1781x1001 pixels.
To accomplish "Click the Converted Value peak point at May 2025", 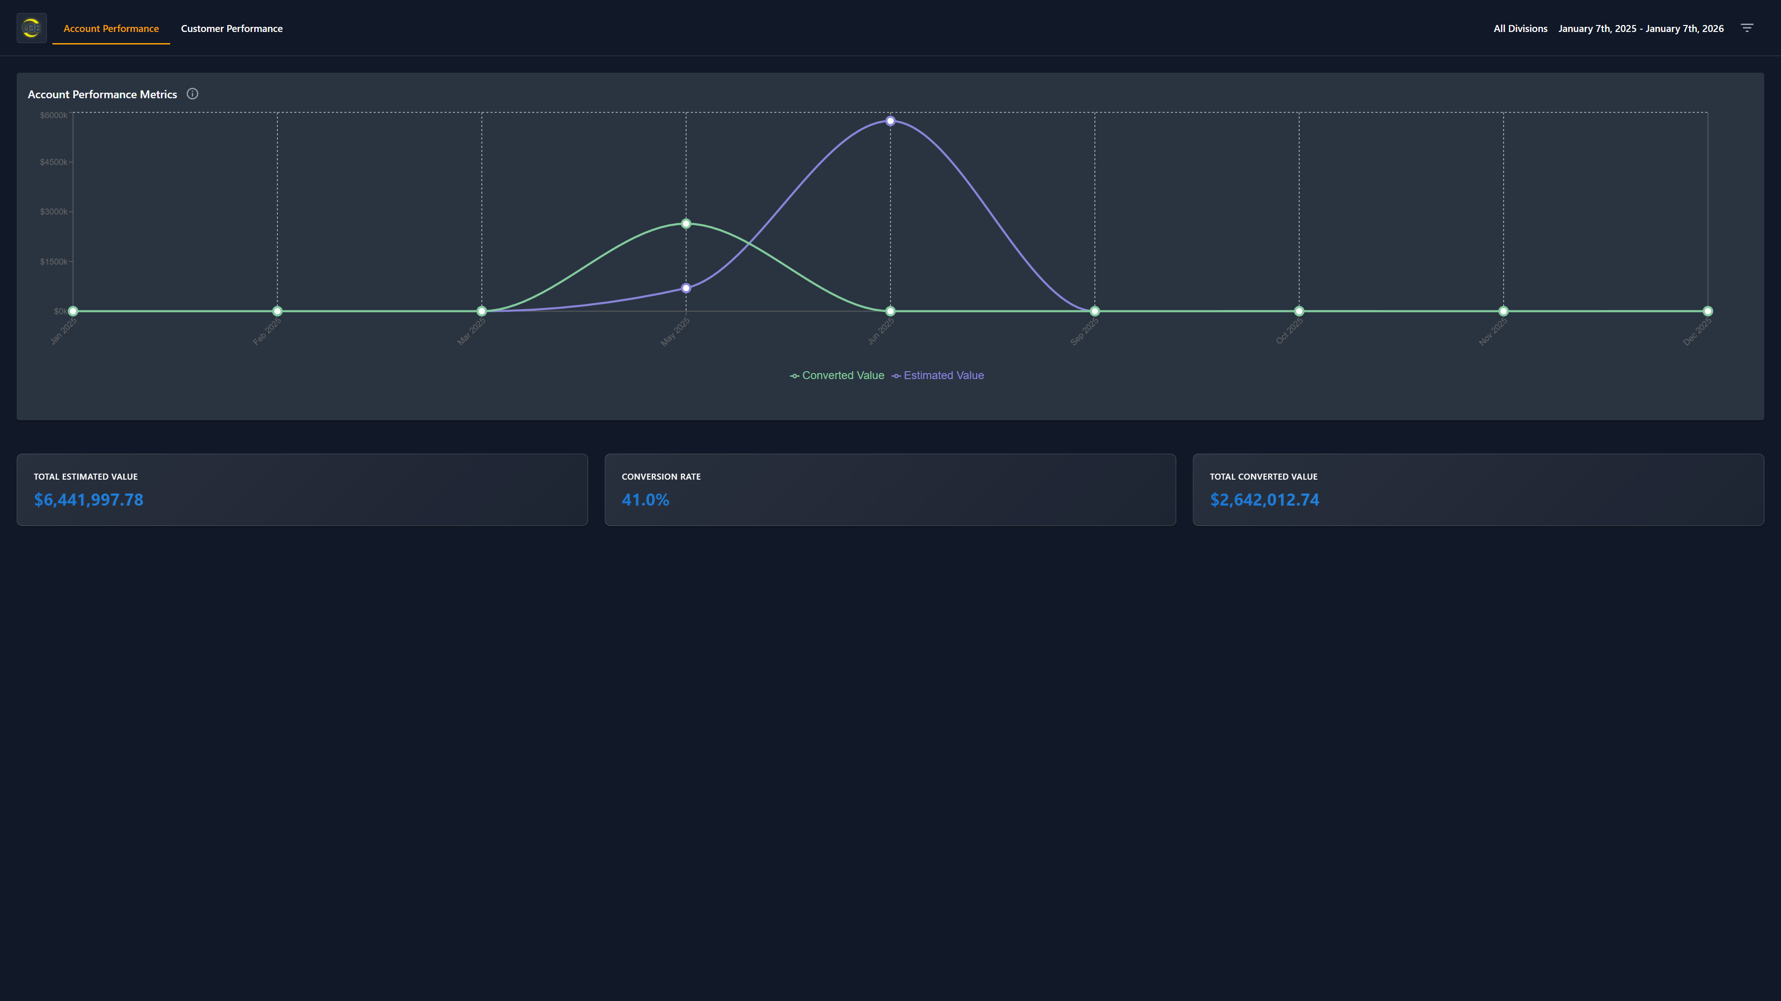I will [x=685, y=223].
